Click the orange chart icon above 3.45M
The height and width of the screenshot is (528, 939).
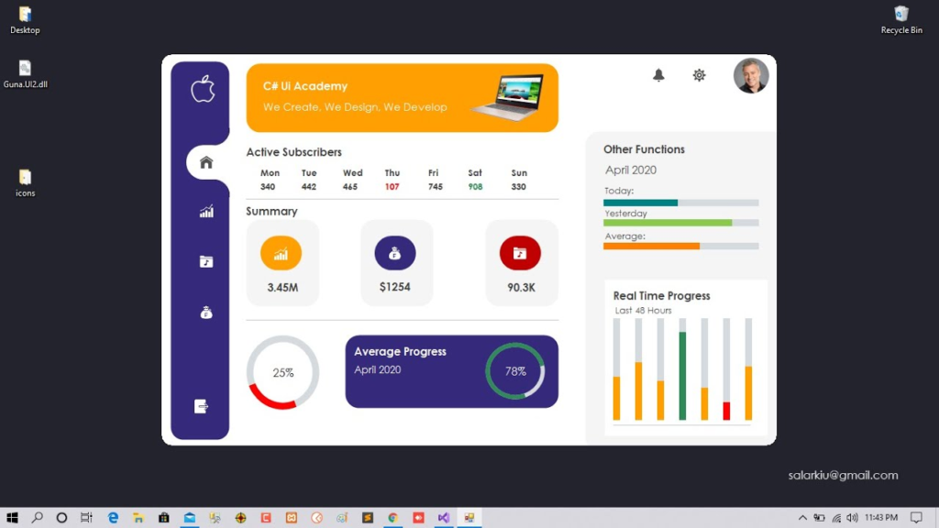tap(281, 253)
